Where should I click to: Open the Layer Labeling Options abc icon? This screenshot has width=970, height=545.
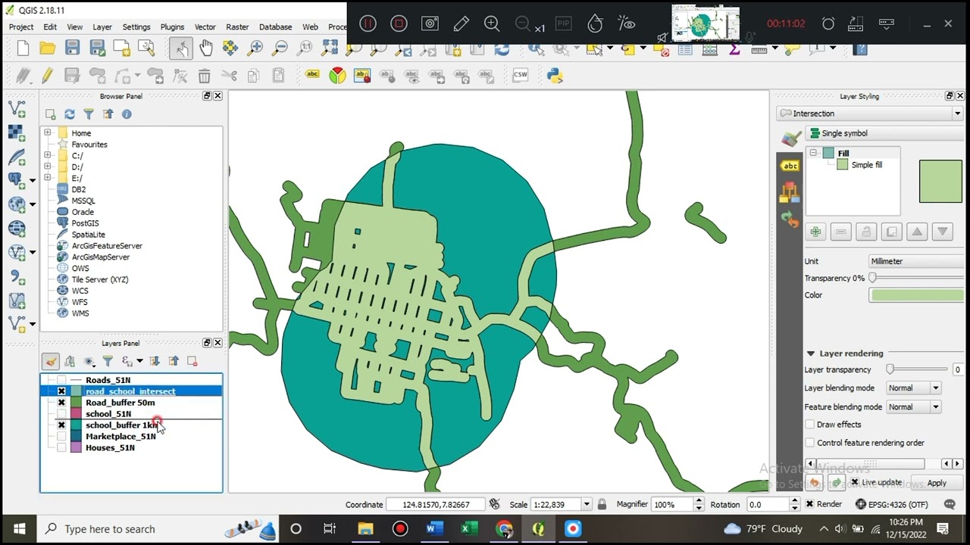tap(312, 75)
